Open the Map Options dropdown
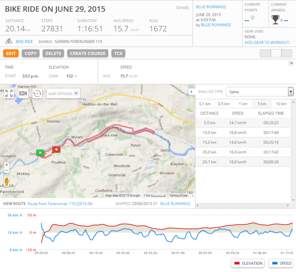Viewport: 296px width, 272px height. [64, 93]
